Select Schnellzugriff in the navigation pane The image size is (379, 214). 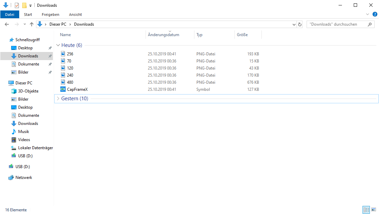(27, 40)
